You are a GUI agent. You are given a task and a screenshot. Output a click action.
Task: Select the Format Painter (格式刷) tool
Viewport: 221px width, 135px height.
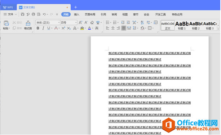click(28, 25)
